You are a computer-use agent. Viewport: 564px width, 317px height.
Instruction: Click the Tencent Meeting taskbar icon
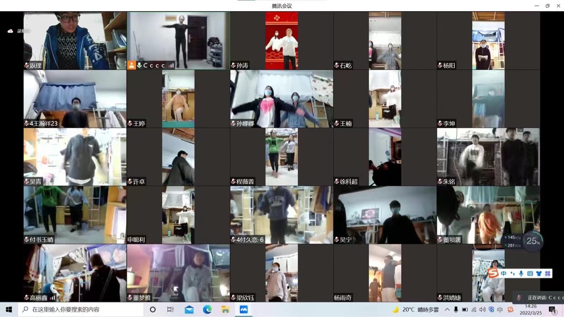tap(243, 309)
